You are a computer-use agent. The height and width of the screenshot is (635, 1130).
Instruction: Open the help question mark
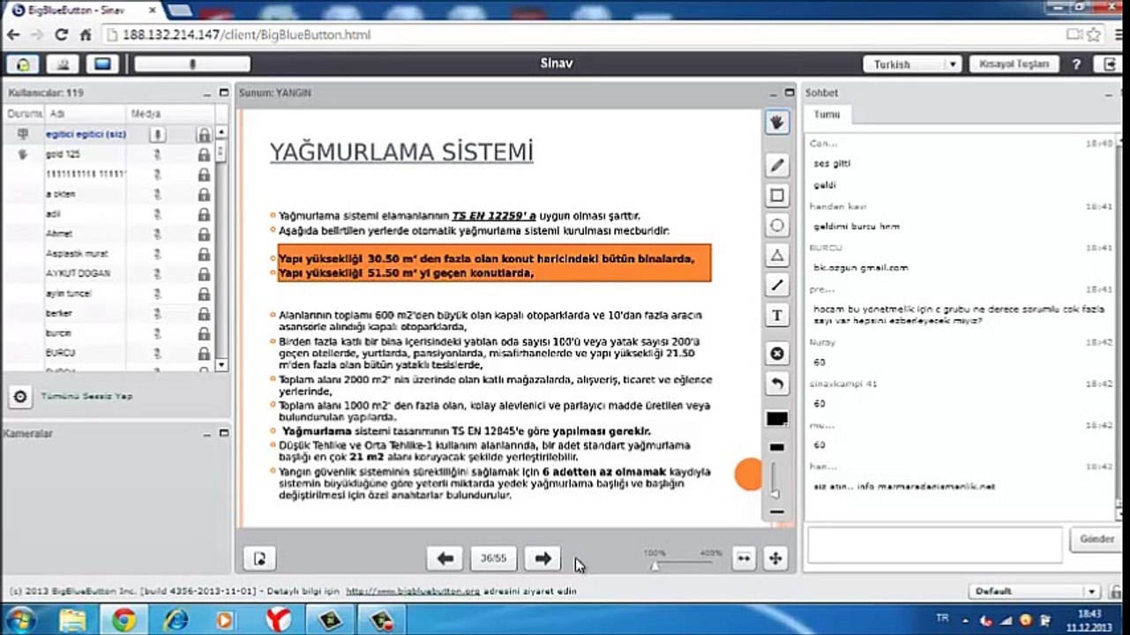(x=1076, y=64)
